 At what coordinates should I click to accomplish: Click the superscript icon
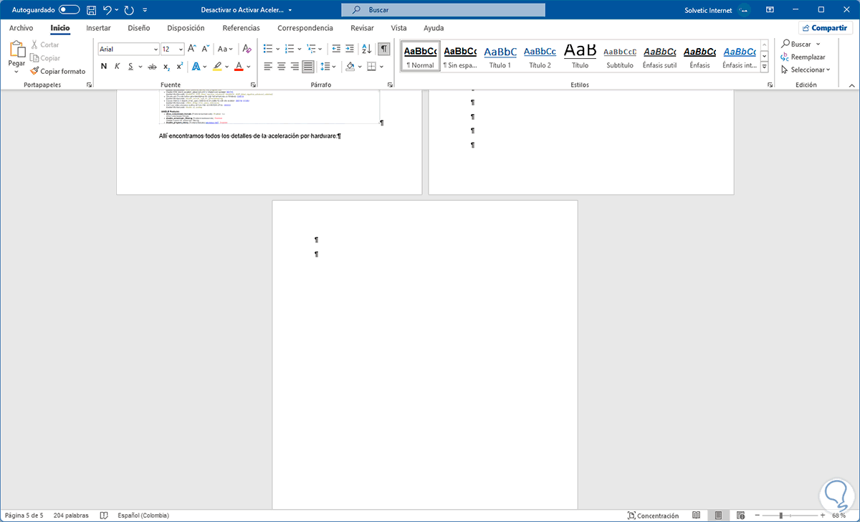tap(179, 65)
